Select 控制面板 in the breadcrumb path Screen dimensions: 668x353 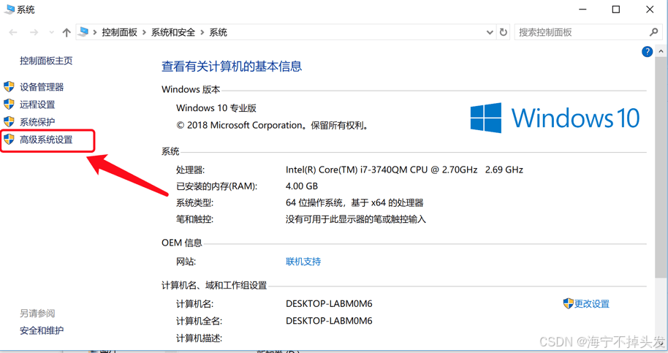[119, 32]
